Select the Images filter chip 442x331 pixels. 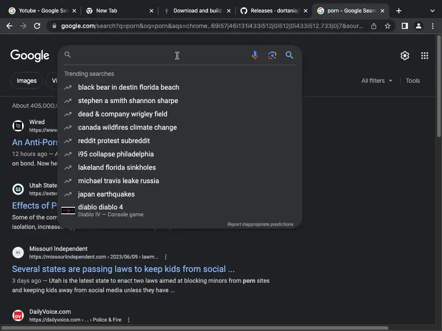tap(26, 81)
